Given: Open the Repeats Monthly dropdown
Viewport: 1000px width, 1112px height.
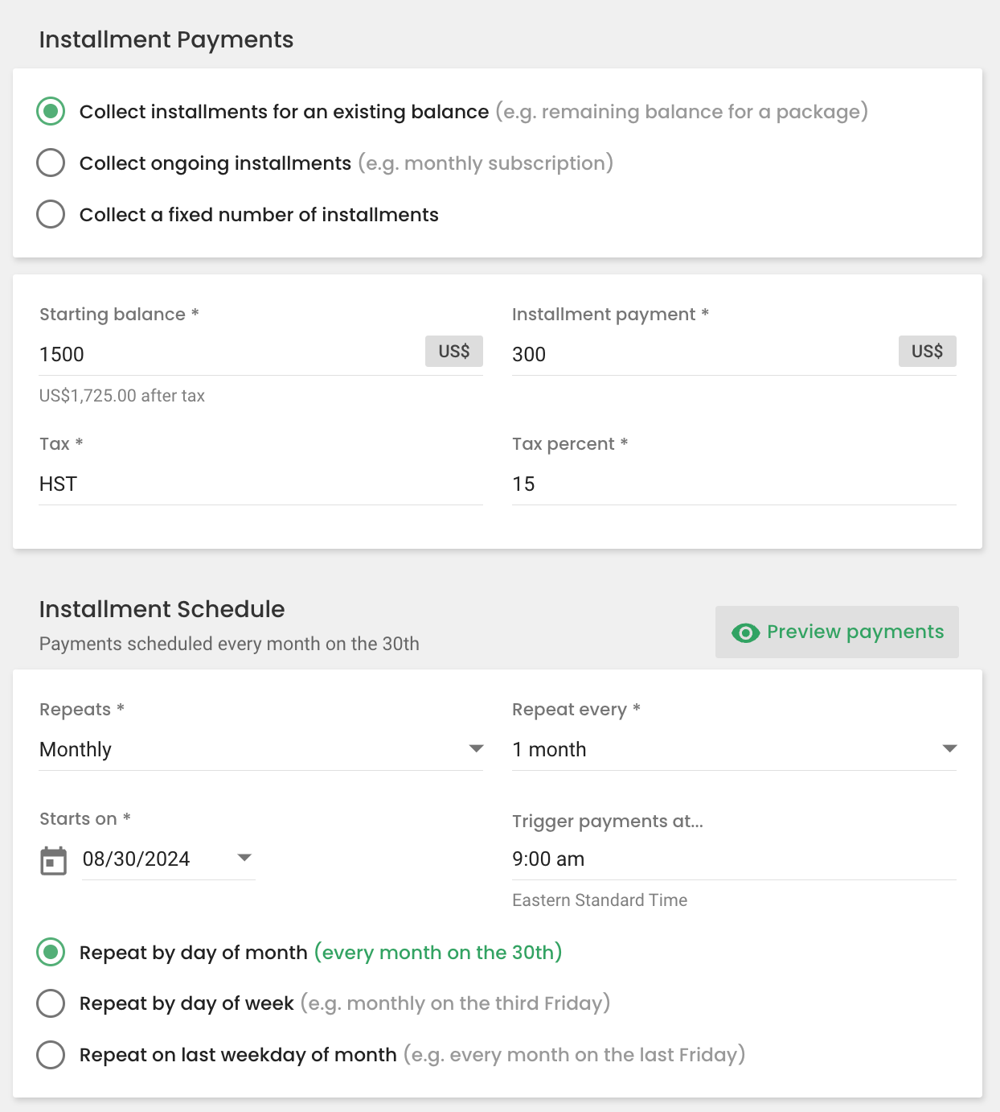Looking at the screenshot, I should pyautogui.click(x=261, y=749).
